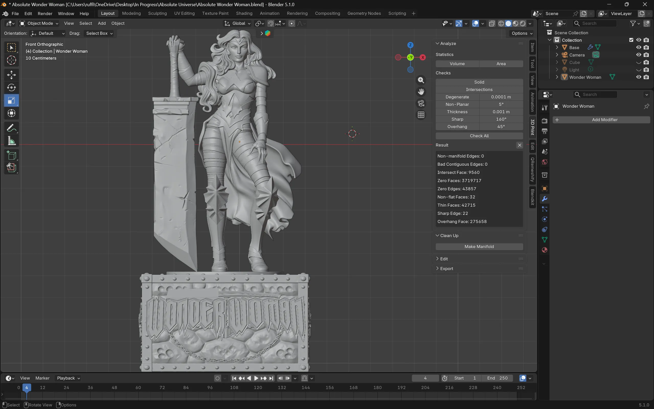Show the Cube object in viewport
Viewport: 654px width, 409px height.
(x=639, y=62)
